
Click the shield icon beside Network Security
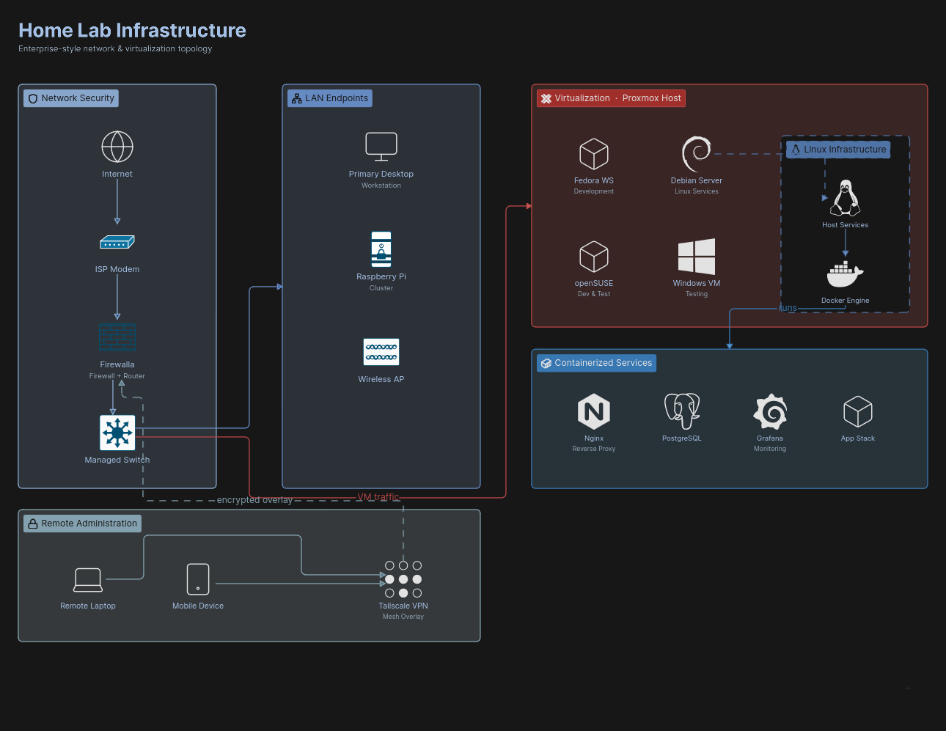(x=33, y=99)
